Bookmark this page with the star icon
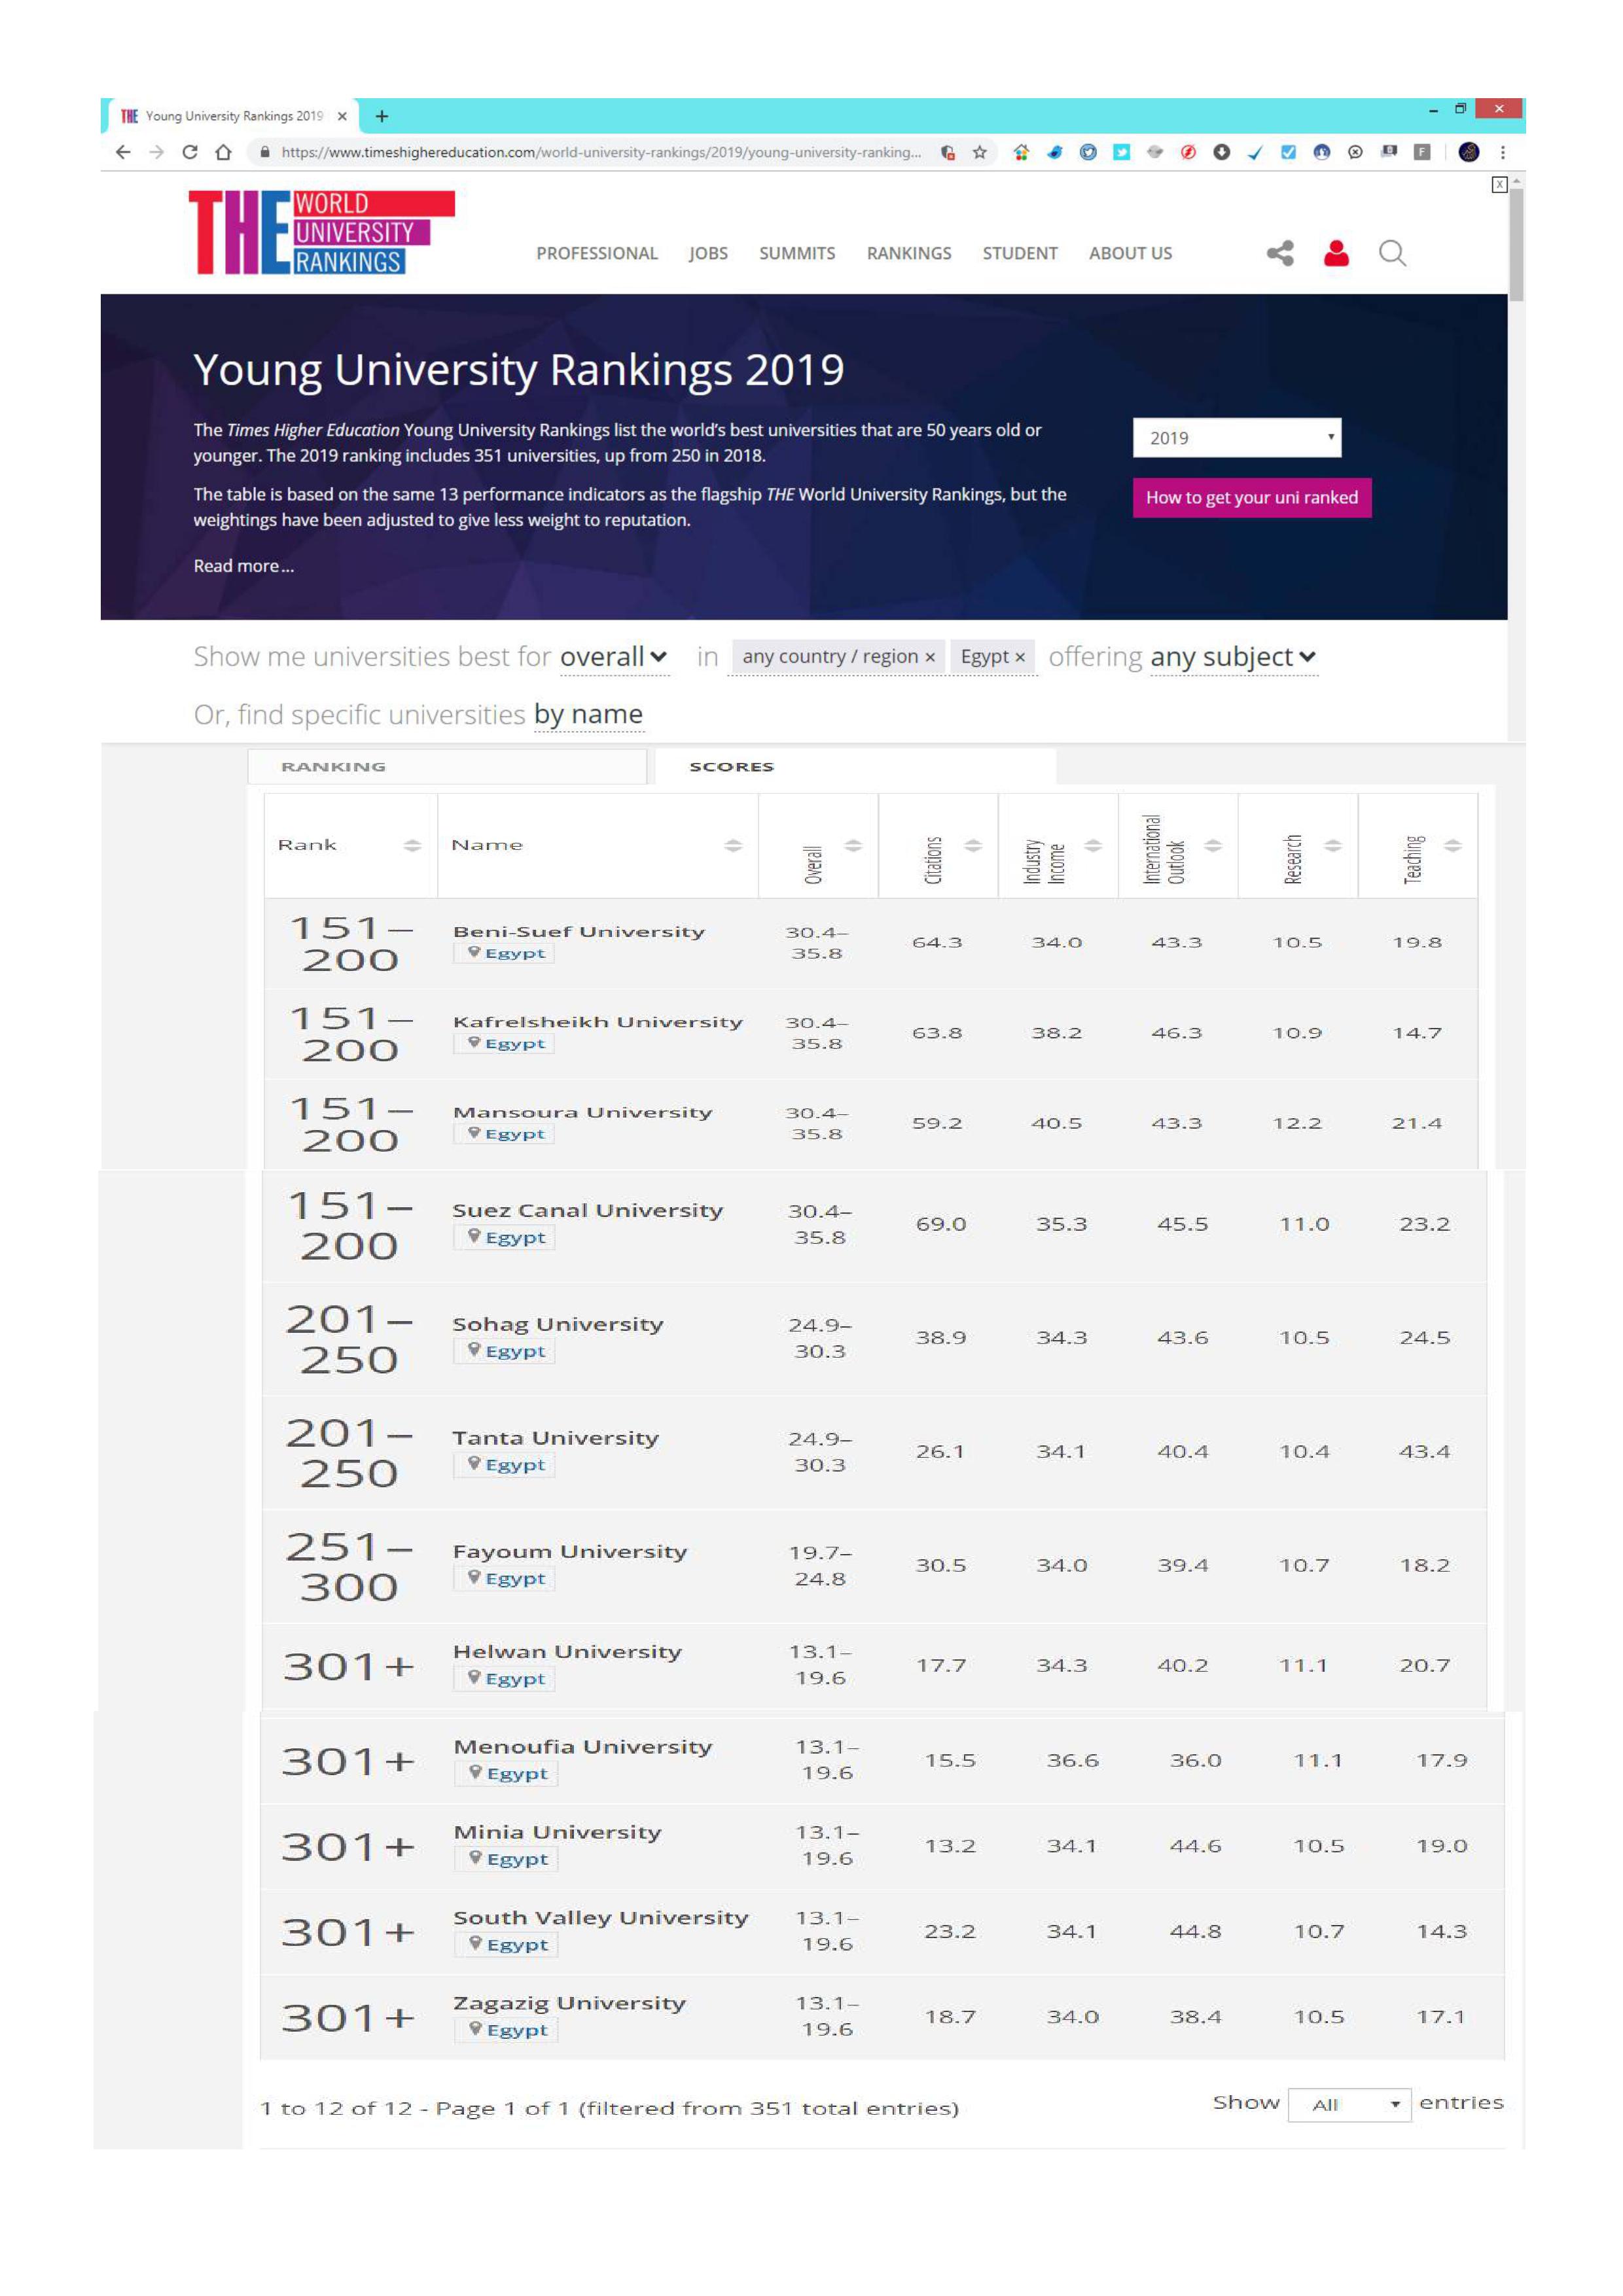Screen dimensions: 1623x2296 980,152
